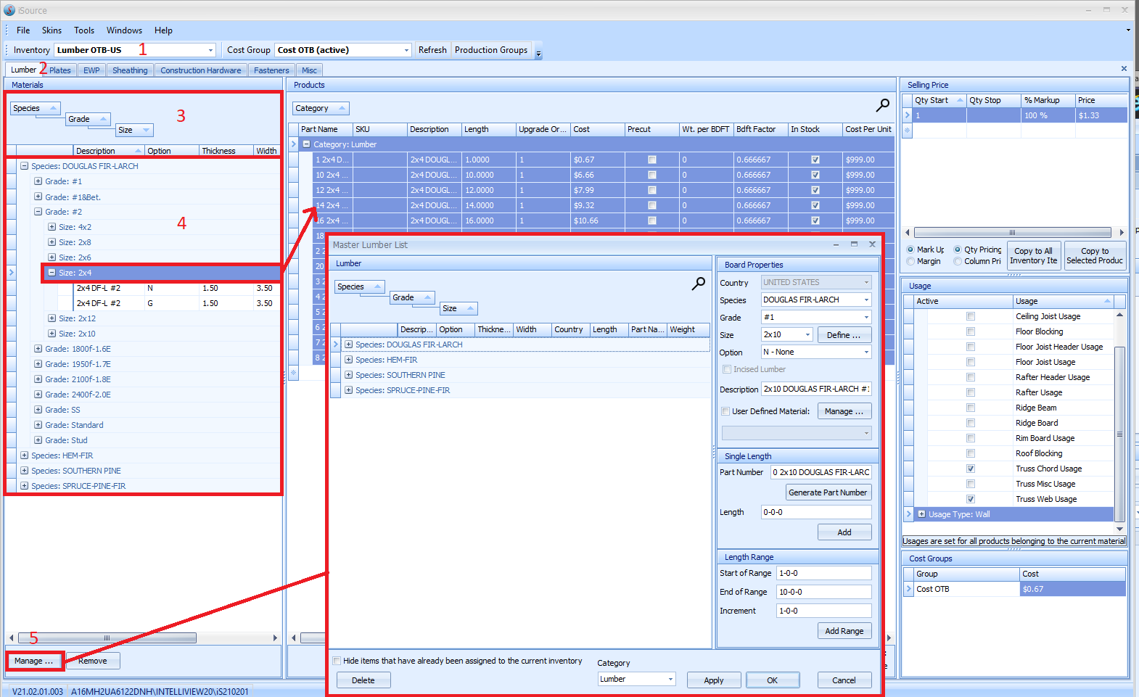Click the Species sort arrow in Materials panel
The width and height of the screenshot is (1139, 697).
[53, 108]
